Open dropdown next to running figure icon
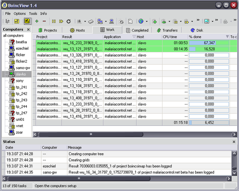Screen dimensions: 239x191 point(85,21)
